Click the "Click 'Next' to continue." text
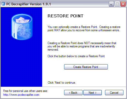Image resolution: width=127 pixels, height=99 pixels. pyautogui.click(x=62, y=83)
